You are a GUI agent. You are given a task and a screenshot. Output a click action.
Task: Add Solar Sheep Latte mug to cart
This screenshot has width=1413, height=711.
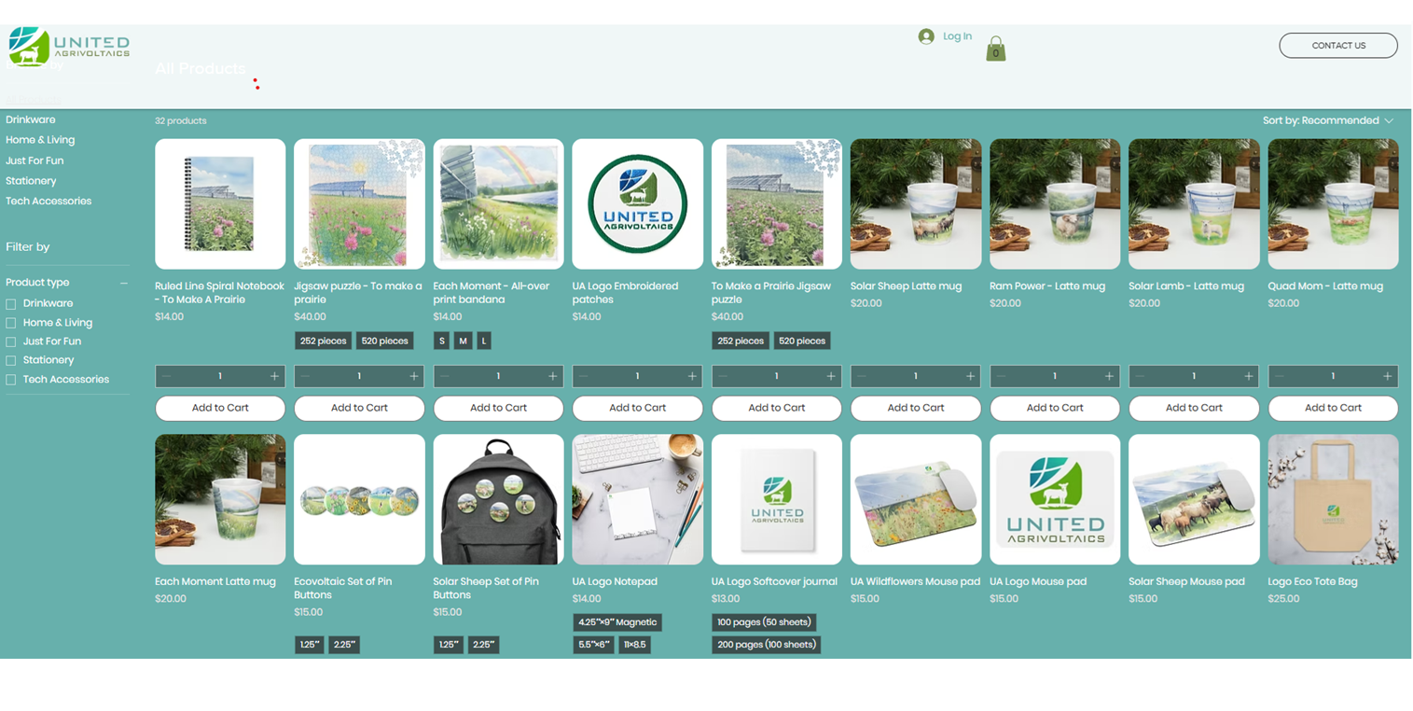[916, 408]
